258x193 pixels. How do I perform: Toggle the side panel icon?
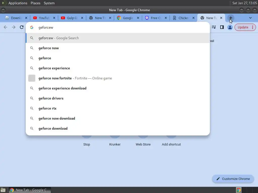point(222,27)
